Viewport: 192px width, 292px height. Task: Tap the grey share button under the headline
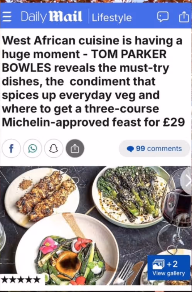click(x=75, y=149)
